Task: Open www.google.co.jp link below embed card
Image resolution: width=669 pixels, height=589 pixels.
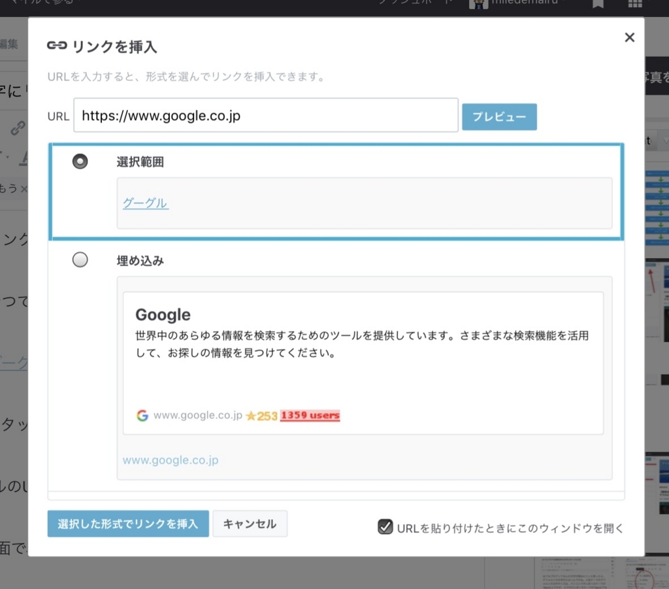Action: click(x=171, y=460)
